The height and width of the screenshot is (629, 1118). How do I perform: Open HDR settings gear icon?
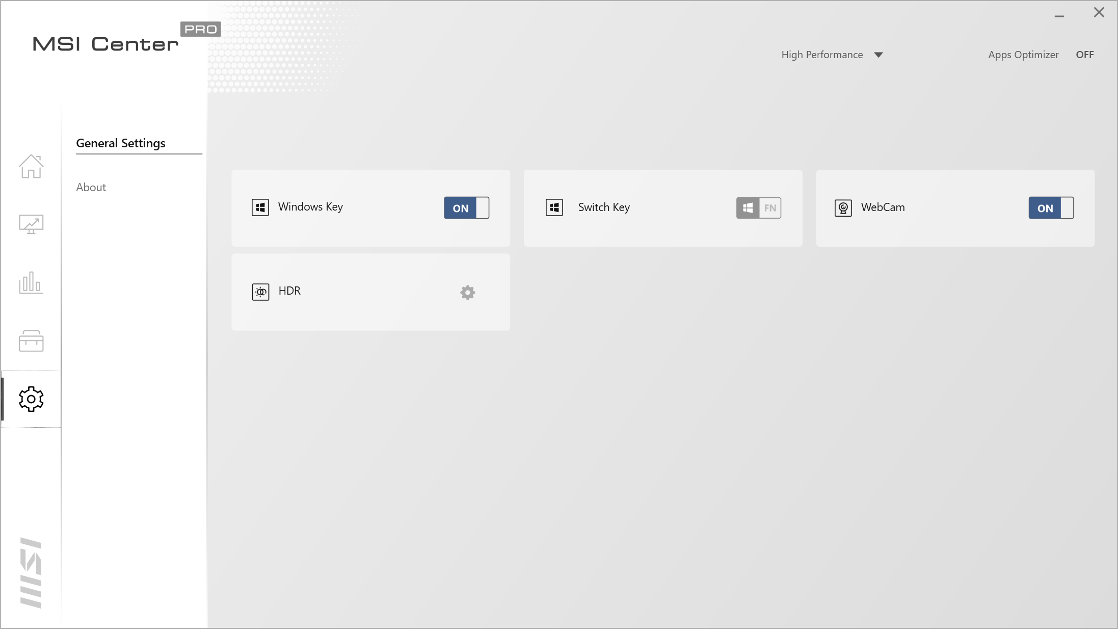(x=467, y=292)
